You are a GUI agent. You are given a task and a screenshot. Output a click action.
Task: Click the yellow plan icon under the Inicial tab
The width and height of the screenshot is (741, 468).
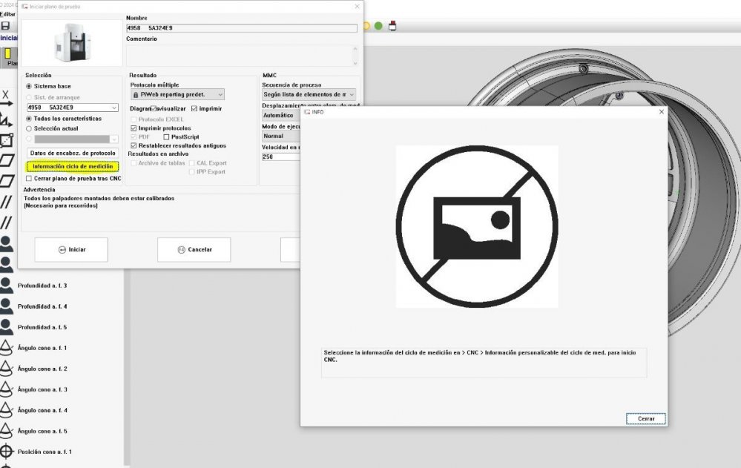tap(7, 53)
